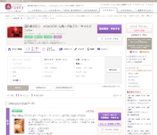Open ポイント設定変更 link
157x135 pixels.
pyautogui.click(x=135, y=62)
